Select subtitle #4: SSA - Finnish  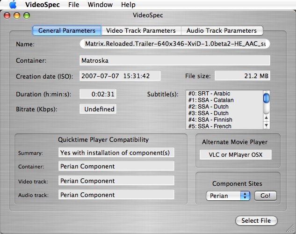(x=224, y=119)
